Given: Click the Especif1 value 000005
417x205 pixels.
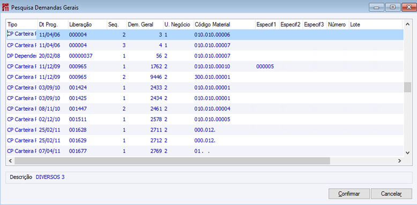Looking at the screenshot, I should click(x=265, y=67).
